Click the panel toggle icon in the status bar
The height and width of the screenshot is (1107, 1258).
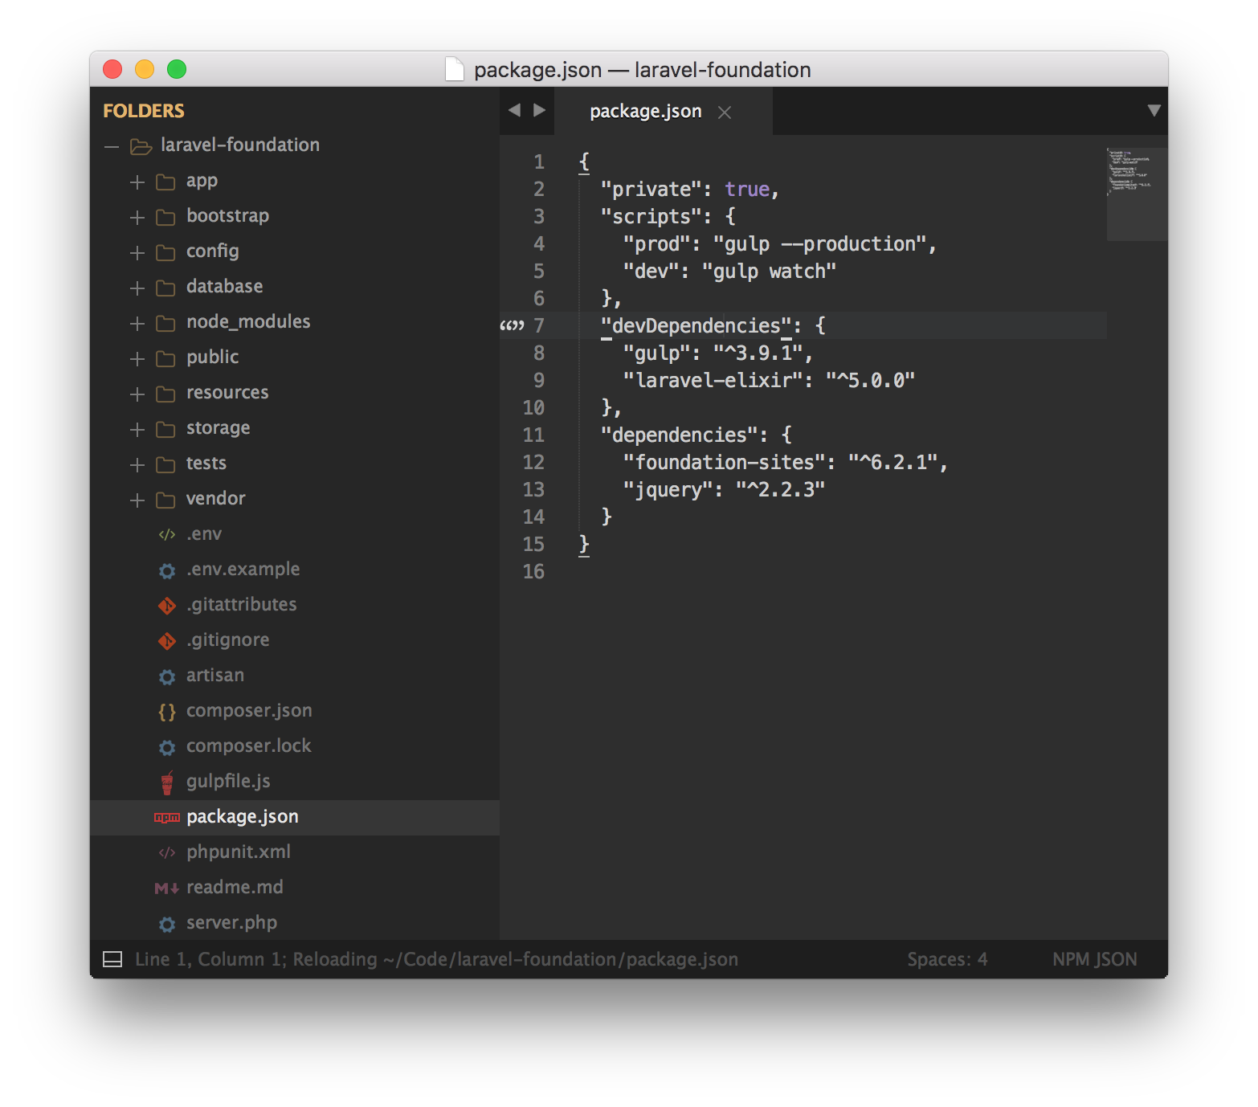coord(112,958)
